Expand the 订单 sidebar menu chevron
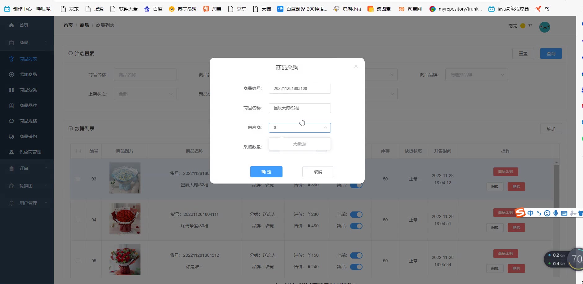 click(46, 168)
